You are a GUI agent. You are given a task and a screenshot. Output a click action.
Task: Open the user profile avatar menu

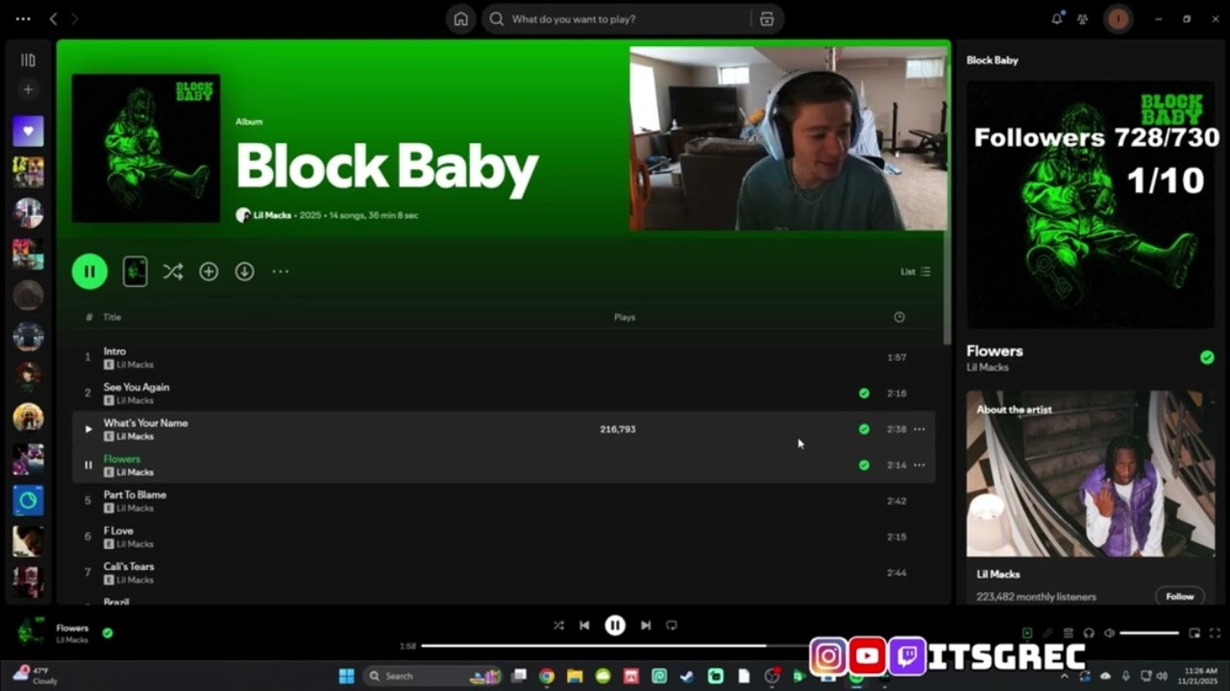(1118, 18)
